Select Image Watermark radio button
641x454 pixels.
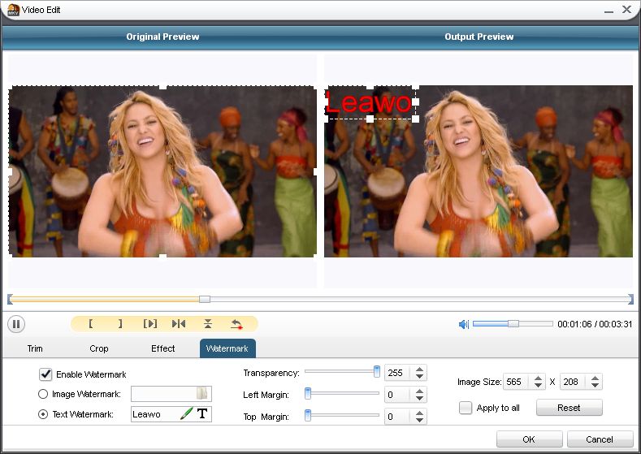[43, 394]
